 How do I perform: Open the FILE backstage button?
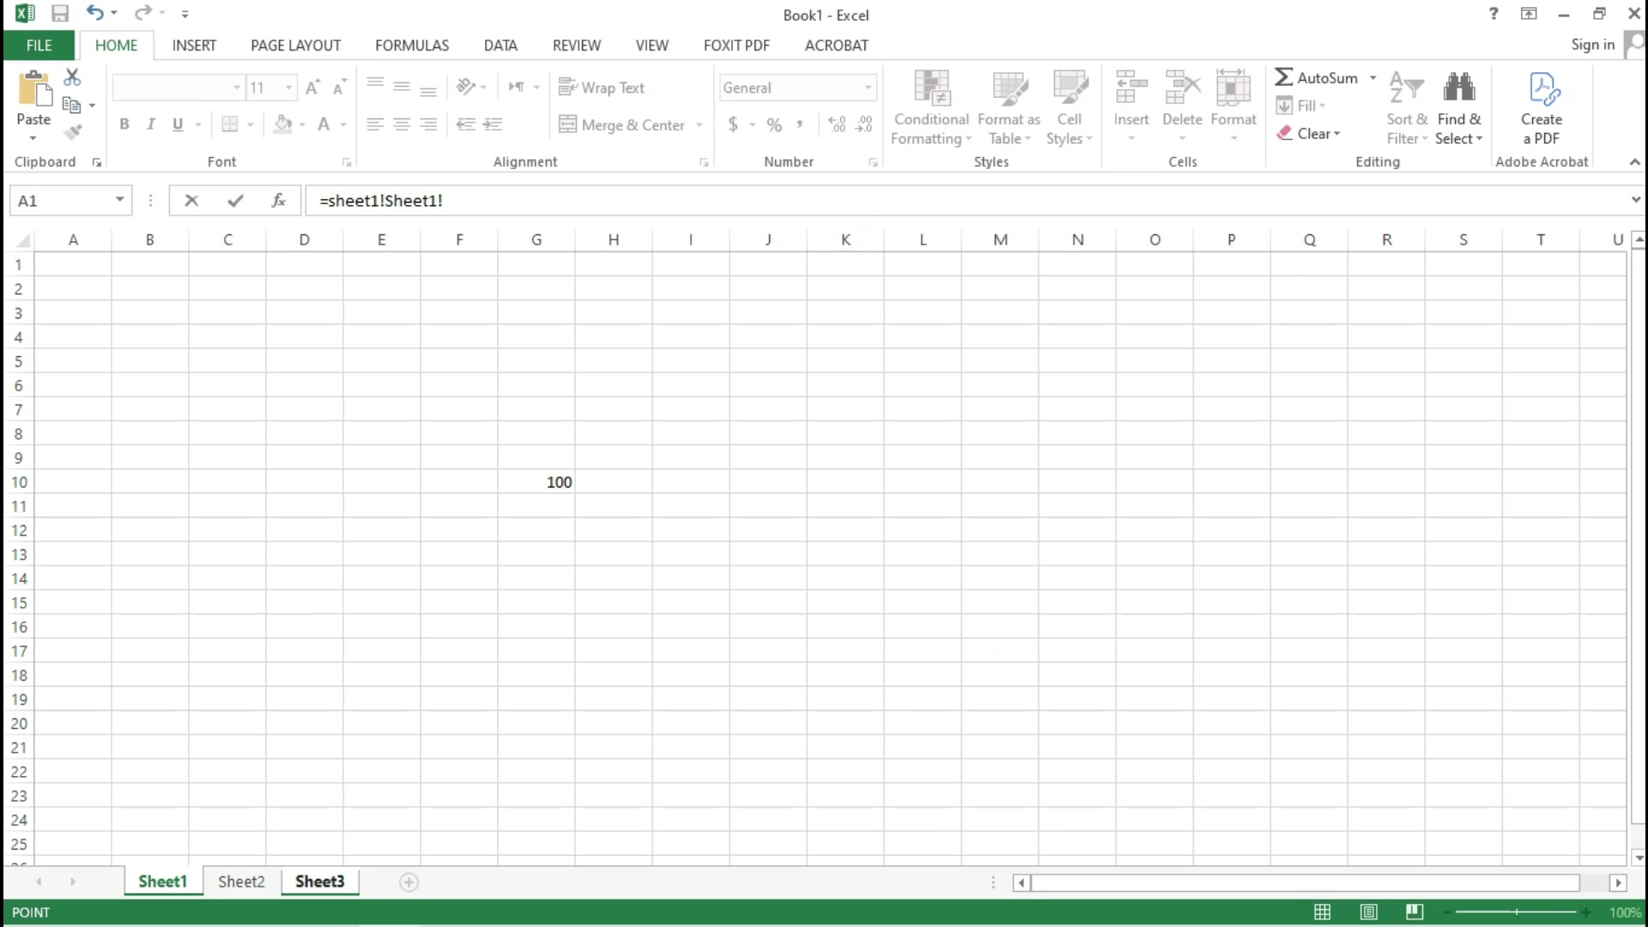(x=39, y=45)
